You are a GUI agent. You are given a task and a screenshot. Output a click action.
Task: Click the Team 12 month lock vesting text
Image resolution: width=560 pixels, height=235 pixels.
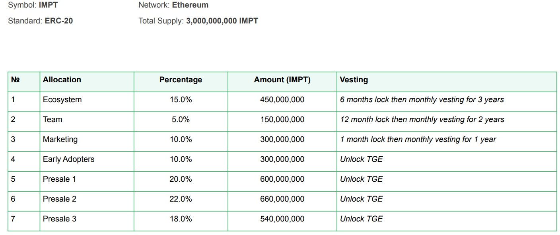[x=422, y=119]
